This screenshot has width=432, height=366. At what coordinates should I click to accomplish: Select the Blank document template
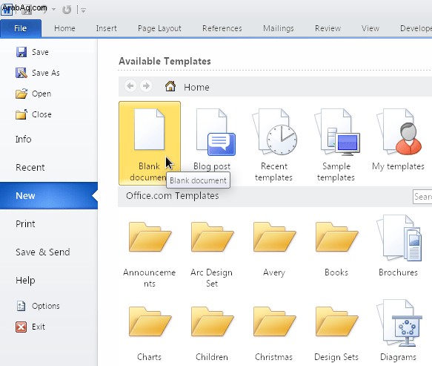150,143
